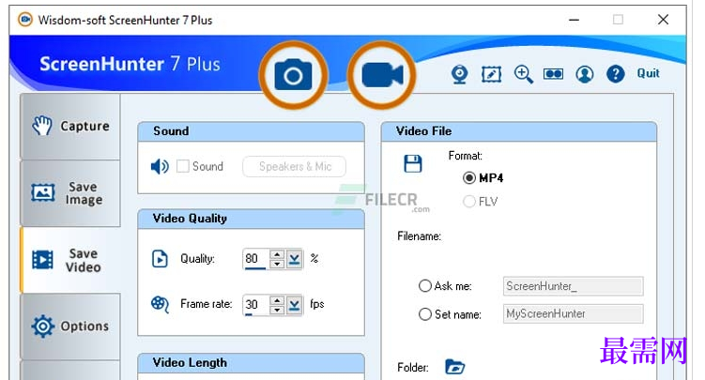The image size is (705, 380).
Task: Choose the Set name filename option
Action: [425, 314]
